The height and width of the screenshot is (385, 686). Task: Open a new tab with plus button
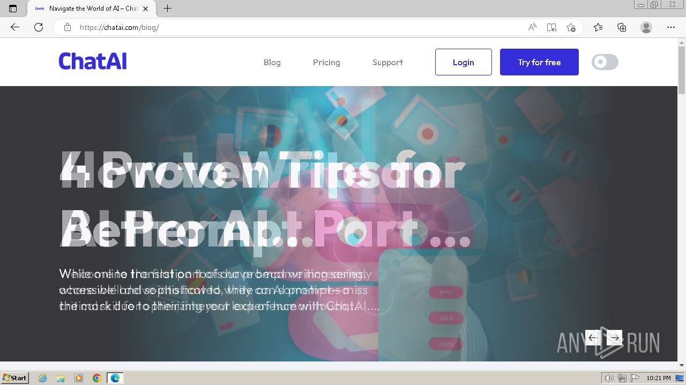(x=168, y=9)
